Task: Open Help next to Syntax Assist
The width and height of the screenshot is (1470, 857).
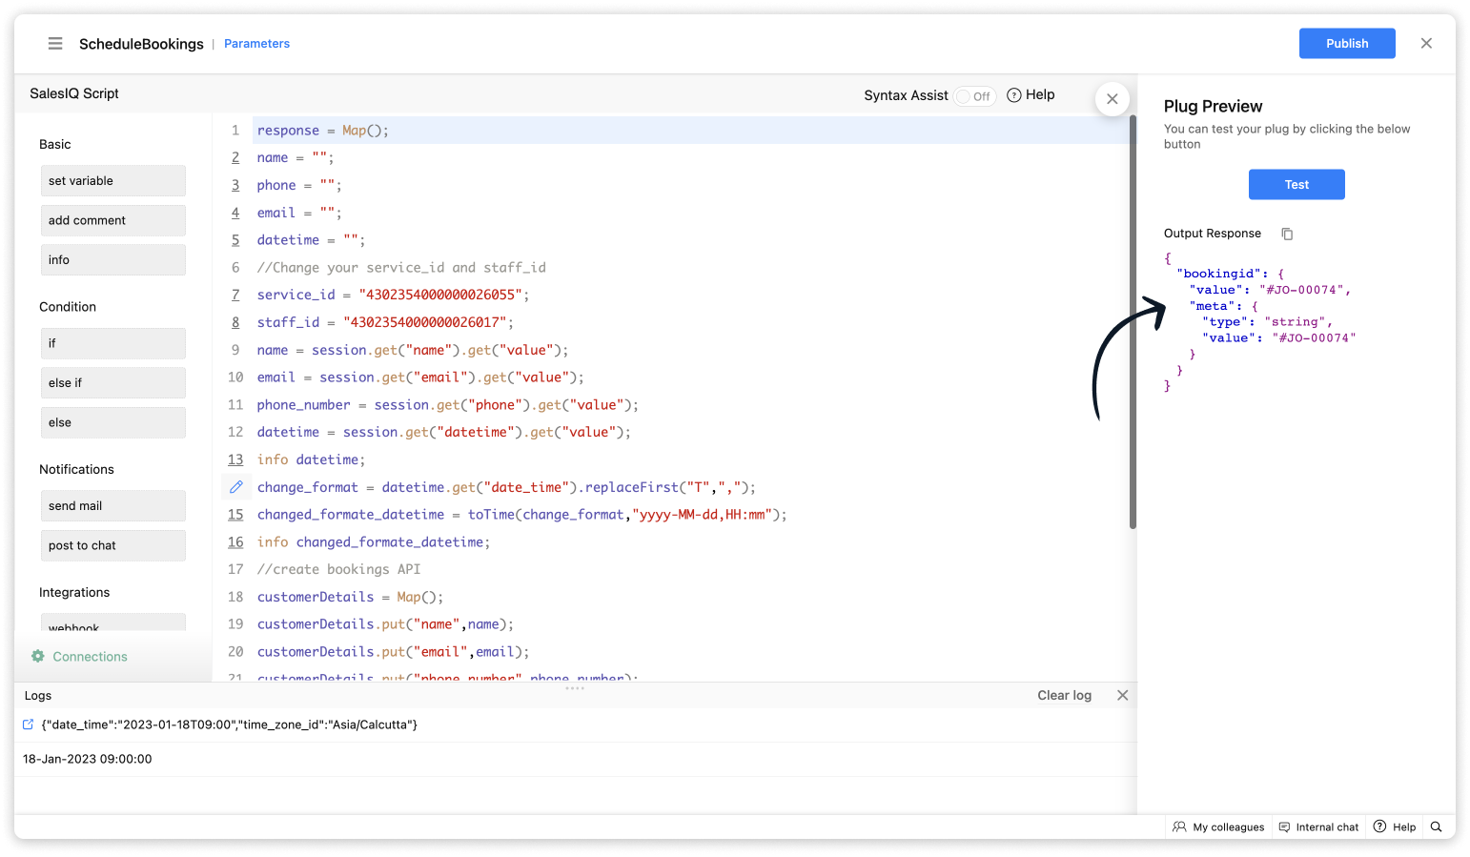Action: (1031, 94)
